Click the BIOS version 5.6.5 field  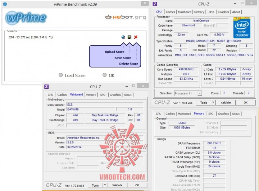coord(105,143)
